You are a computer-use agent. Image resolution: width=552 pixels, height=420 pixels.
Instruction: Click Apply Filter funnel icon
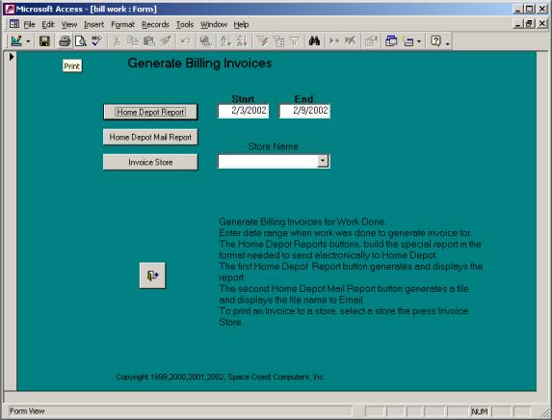click(295, 41)
